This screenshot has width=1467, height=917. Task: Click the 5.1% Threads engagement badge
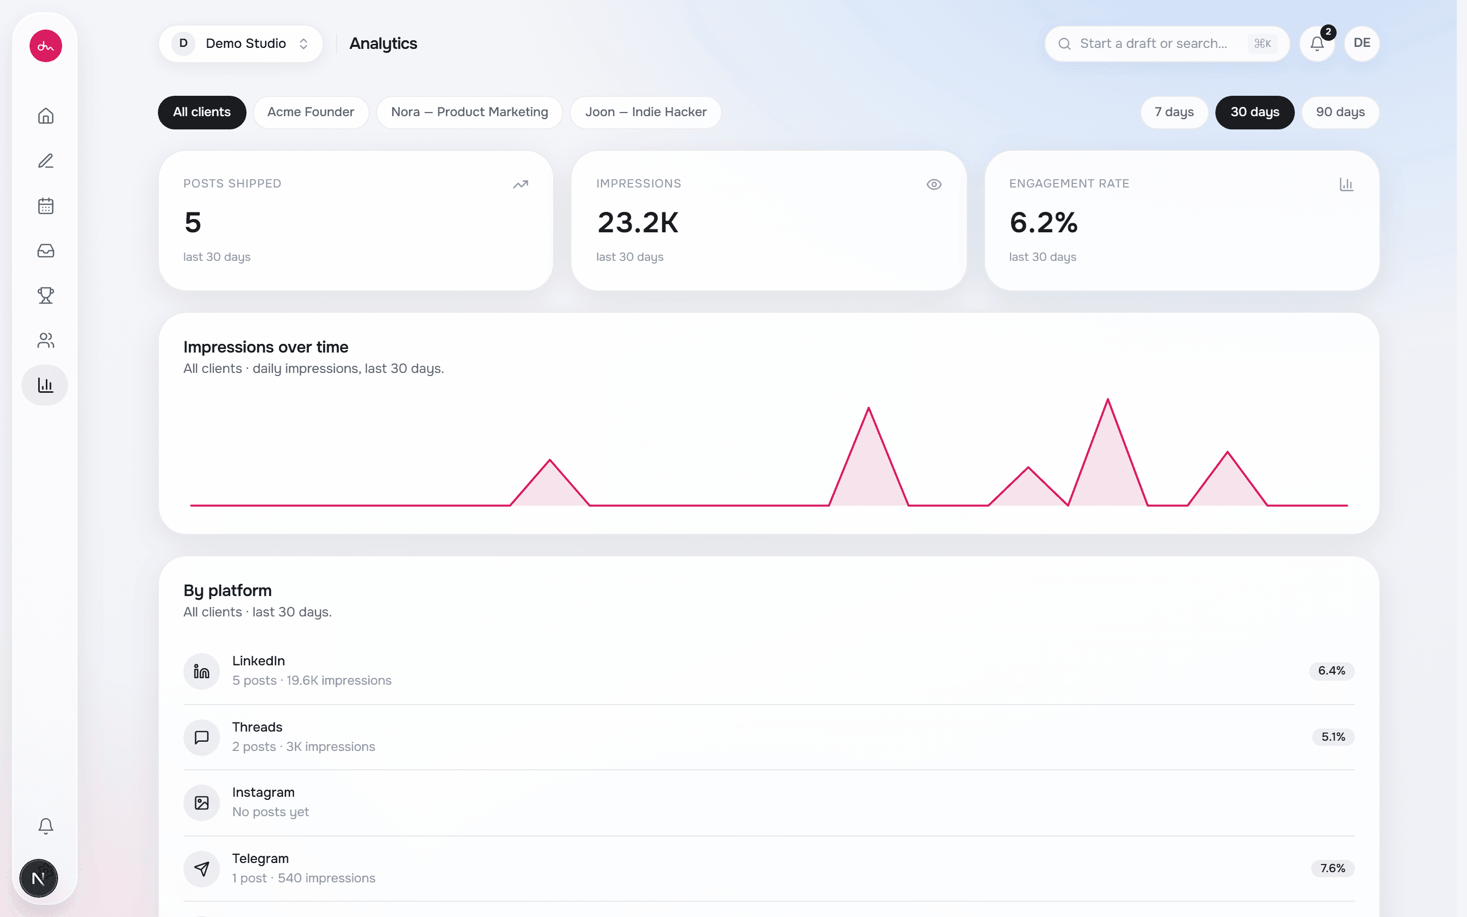pos(1333,737)
